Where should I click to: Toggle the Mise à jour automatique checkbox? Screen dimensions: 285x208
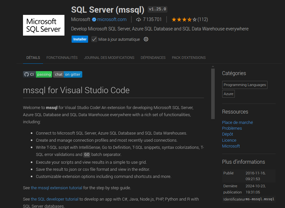(94, 39)
